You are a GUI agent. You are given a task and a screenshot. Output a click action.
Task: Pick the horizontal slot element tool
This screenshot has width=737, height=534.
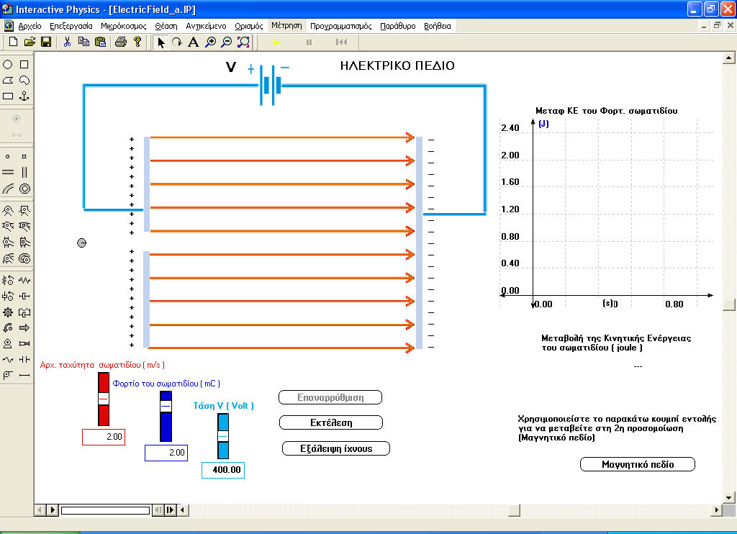coord(8,173)
